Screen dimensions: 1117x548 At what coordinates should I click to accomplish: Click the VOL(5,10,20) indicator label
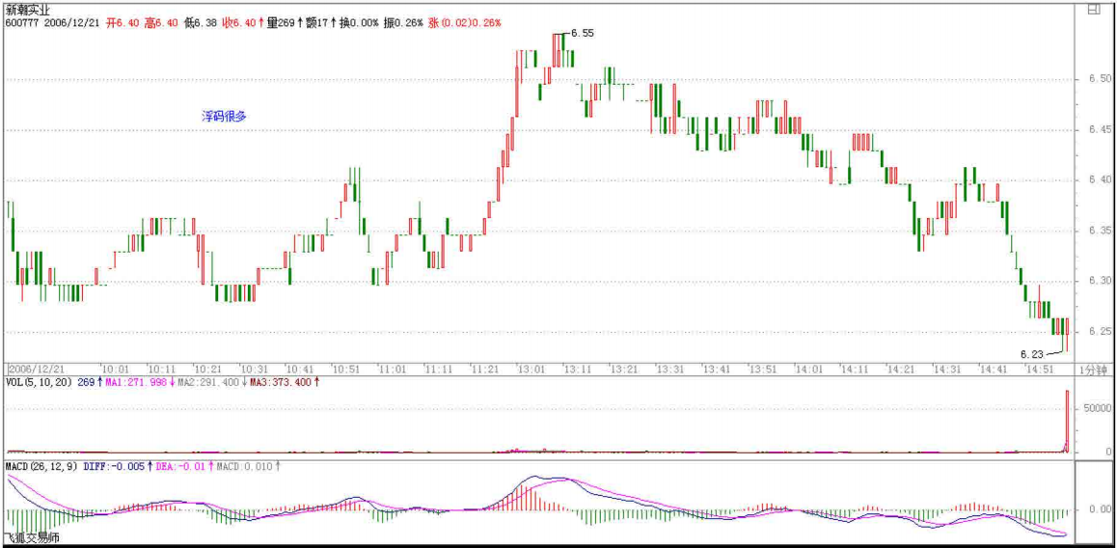tap(38, 383)
